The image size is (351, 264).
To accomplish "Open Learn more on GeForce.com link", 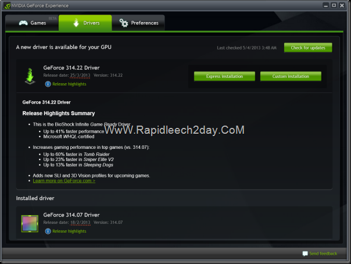I will (x=64, y=181).
